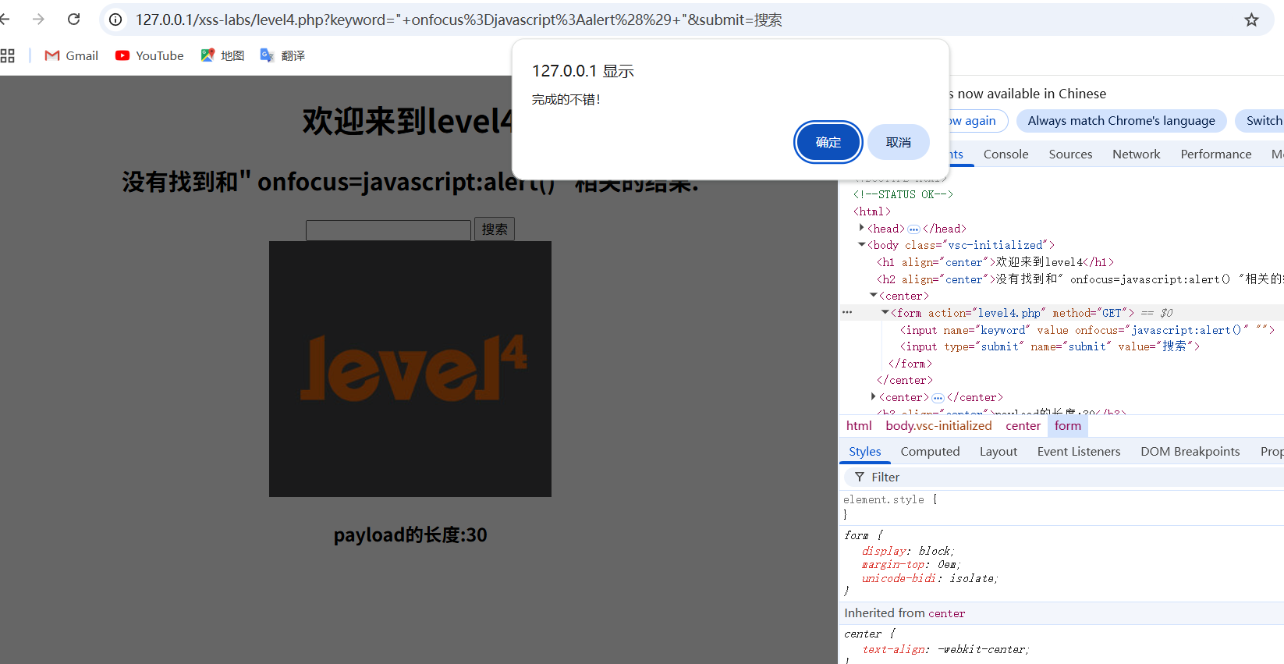Click the 搜索 submit button on page
Screen dimensions: 1284x664
pos(495,229)
